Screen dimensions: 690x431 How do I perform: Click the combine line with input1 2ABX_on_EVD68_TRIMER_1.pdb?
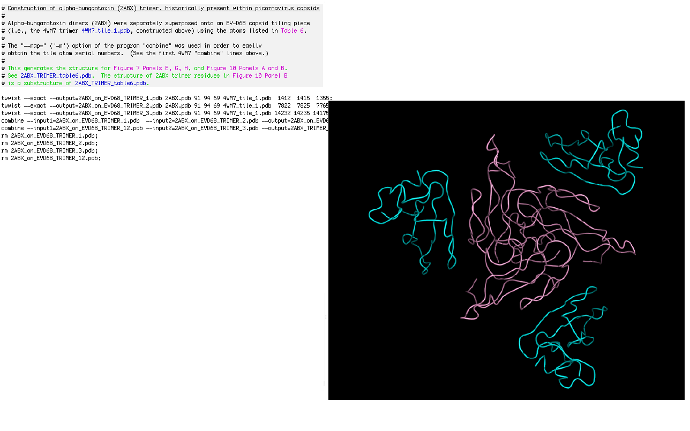165,120
